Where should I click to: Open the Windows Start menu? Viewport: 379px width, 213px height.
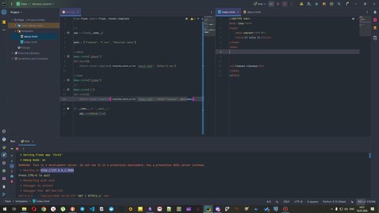tap(4, 209)
